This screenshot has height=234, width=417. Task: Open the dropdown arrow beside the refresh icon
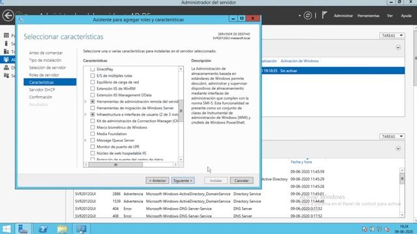300,16
